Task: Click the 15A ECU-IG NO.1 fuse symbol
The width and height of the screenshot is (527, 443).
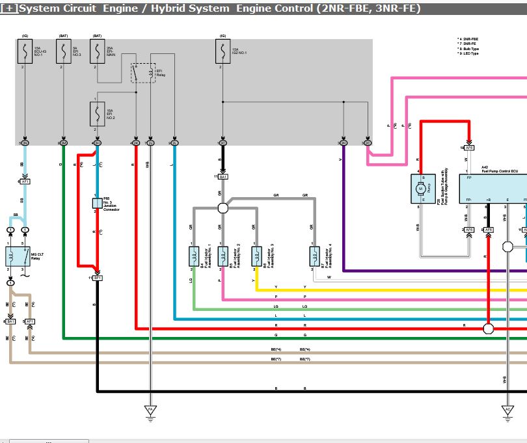Action: click(25, 51)
